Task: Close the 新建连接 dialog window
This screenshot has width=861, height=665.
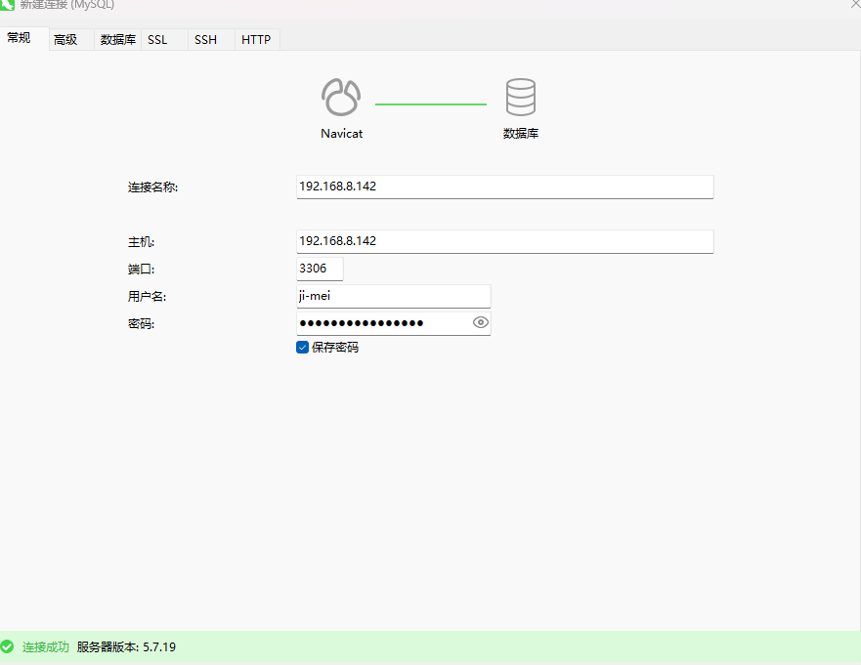Action: (x=855, y=4)
